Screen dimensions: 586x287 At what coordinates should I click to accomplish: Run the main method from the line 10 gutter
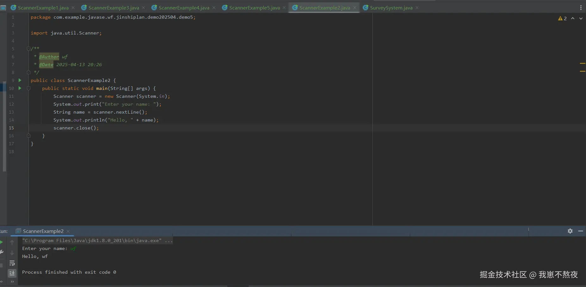[x=20, y=88]
